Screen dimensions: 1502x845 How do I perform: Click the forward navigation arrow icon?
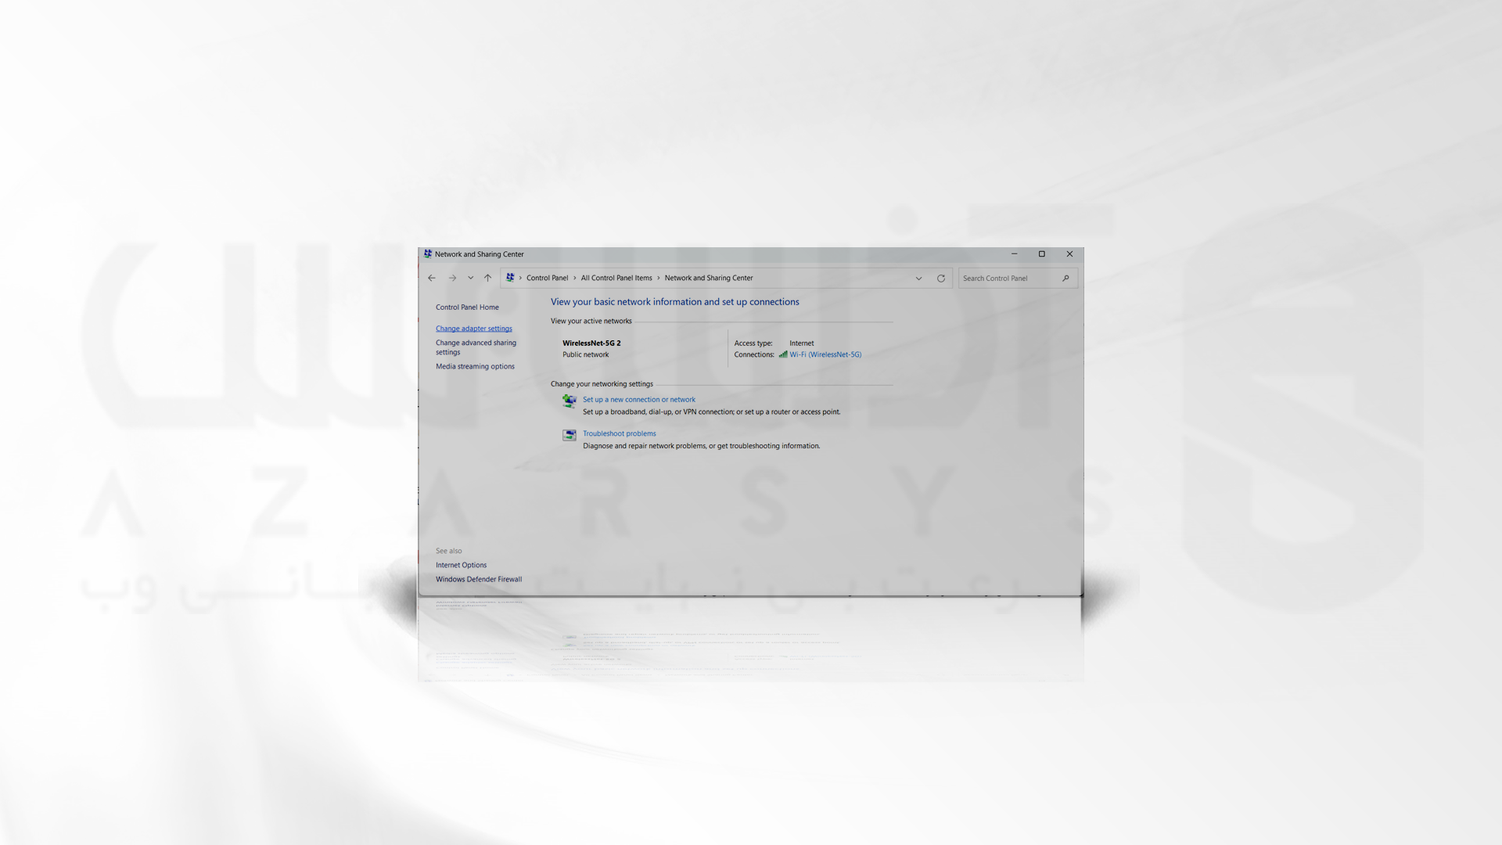click(x=451, y=276)
